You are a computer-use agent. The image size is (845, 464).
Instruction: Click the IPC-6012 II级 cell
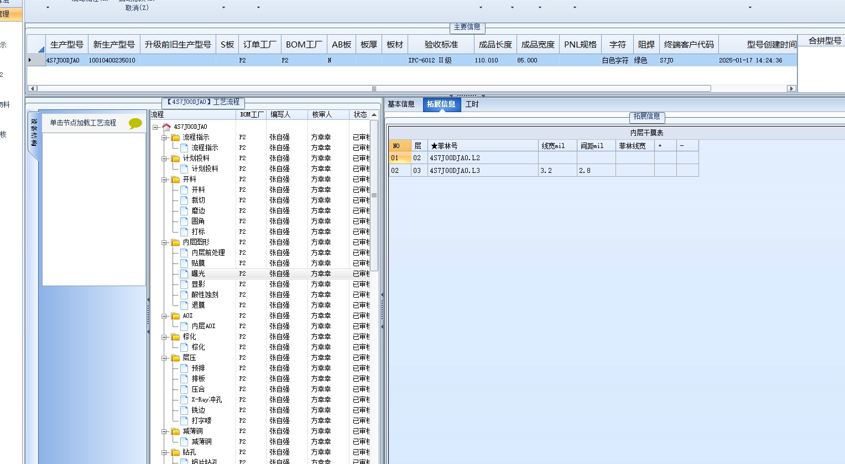pyautogui.click(x=441, y=60)
